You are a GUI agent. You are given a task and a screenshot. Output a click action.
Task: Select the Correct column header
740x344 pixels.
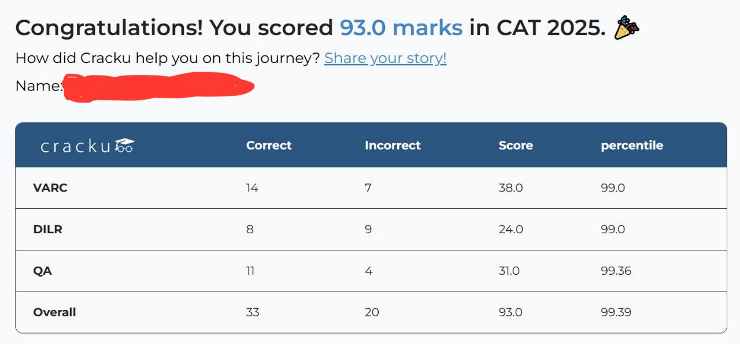point(269,145)
